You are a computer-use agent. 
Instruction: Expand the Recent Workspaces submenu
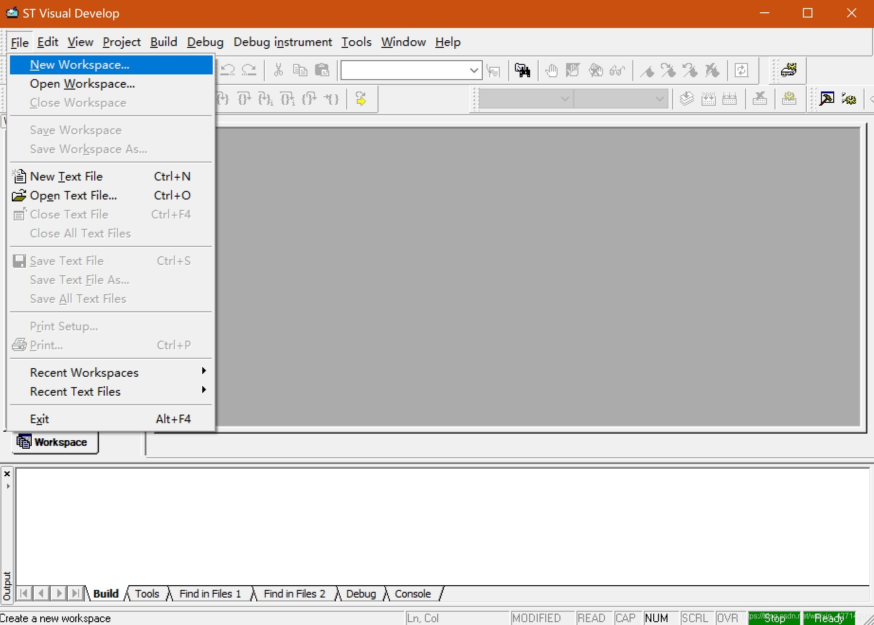pos(111,372)
